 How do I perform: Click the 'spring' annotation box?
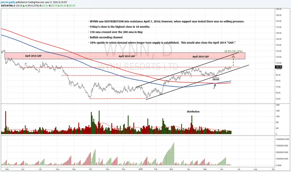tap(216, 79)
